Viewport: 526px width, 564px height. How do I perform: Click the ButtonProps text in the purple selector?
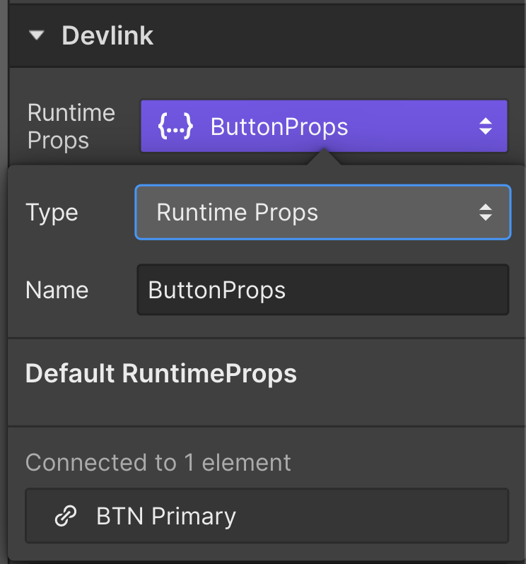coord(279,127)
